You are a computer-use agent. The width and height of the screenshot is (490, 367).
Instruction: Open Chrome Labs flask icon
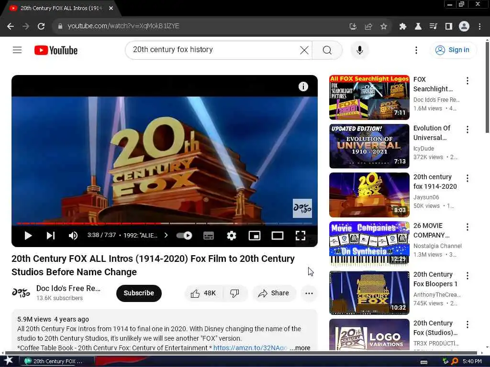[x=418, y=27]
